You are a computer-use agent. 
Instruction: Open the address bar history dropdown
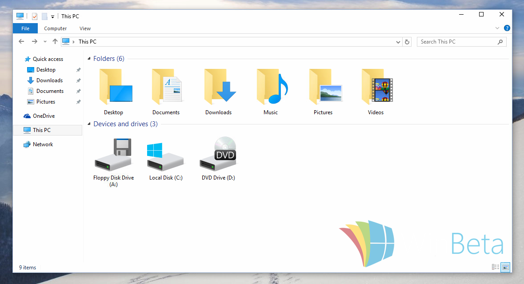click(x=398, y=42)
